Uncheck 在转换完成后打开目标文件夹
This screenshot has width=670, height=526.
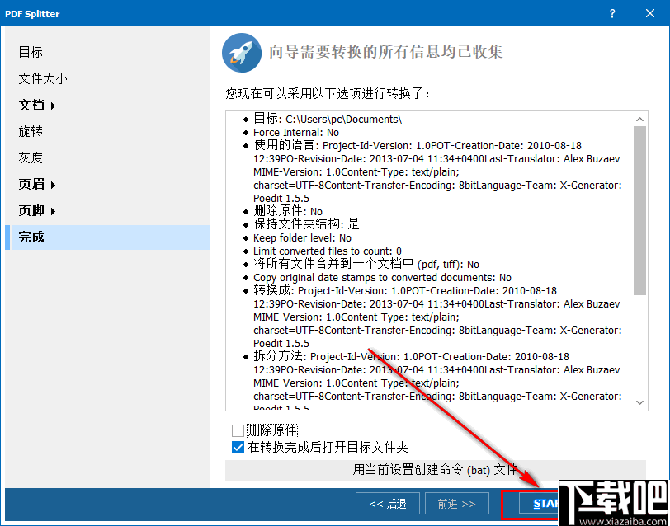pos(238,447)
